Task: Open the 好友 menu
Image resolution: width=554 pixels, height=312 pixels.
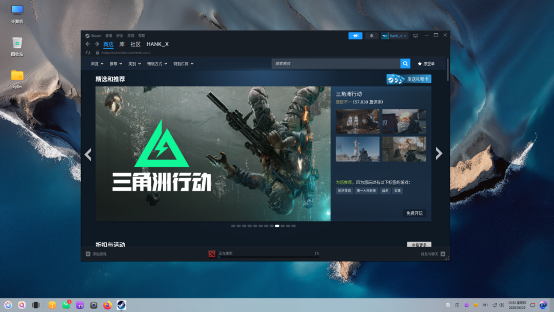Action: (120, 36)
